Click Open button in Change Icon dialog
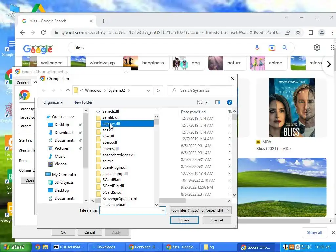Viewport: 336px width, 252px height. 184,220
